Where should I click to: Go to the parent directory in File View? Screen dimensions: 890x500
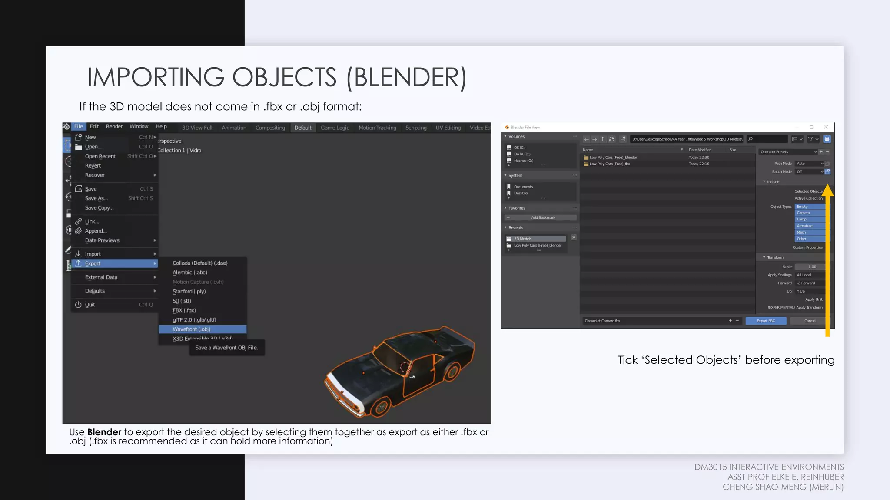(x=603, y=139)
